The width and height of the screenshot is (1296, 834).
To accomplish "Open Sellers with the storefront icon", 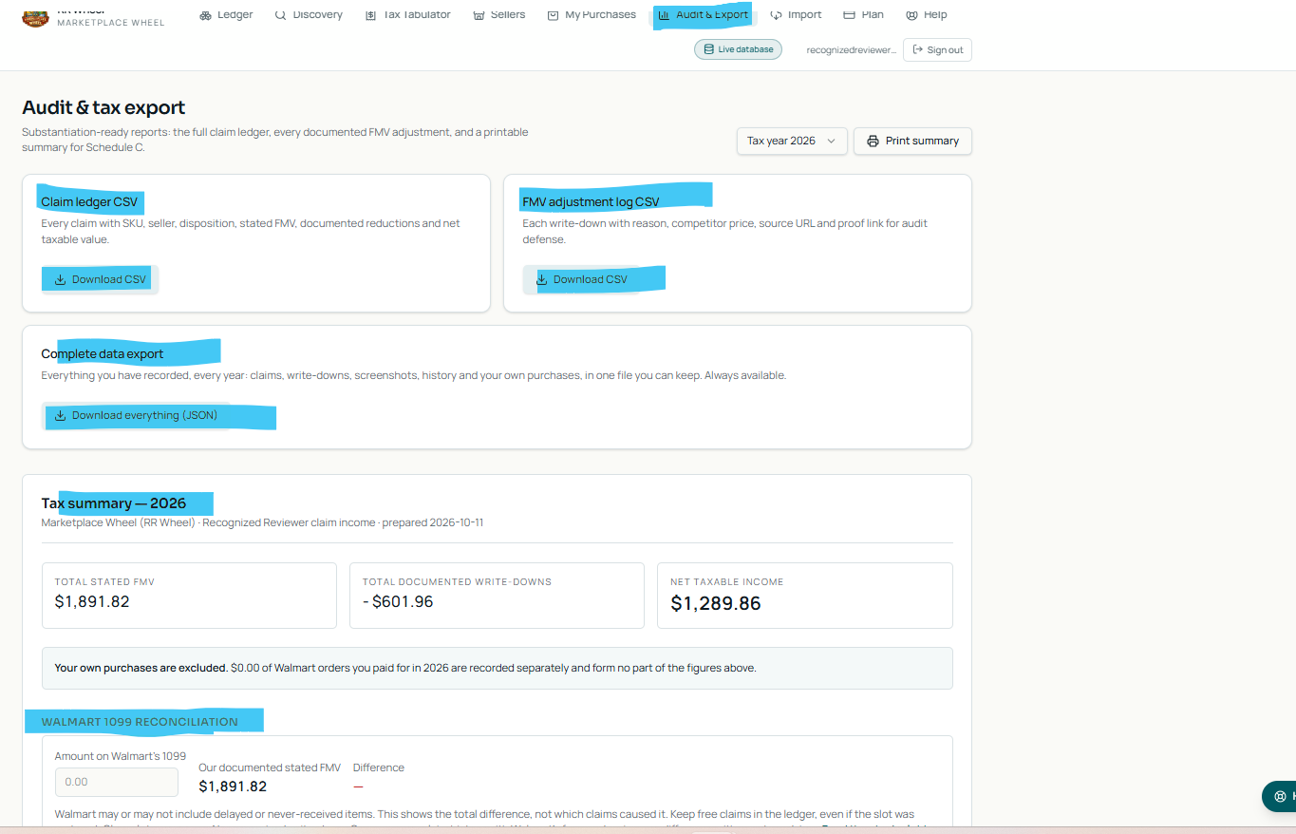I will point(479,15).
